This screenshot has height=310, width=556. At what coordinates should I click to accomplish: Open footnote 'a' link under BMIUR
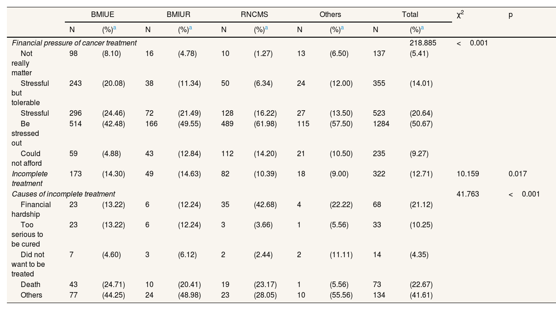[190, 28]
